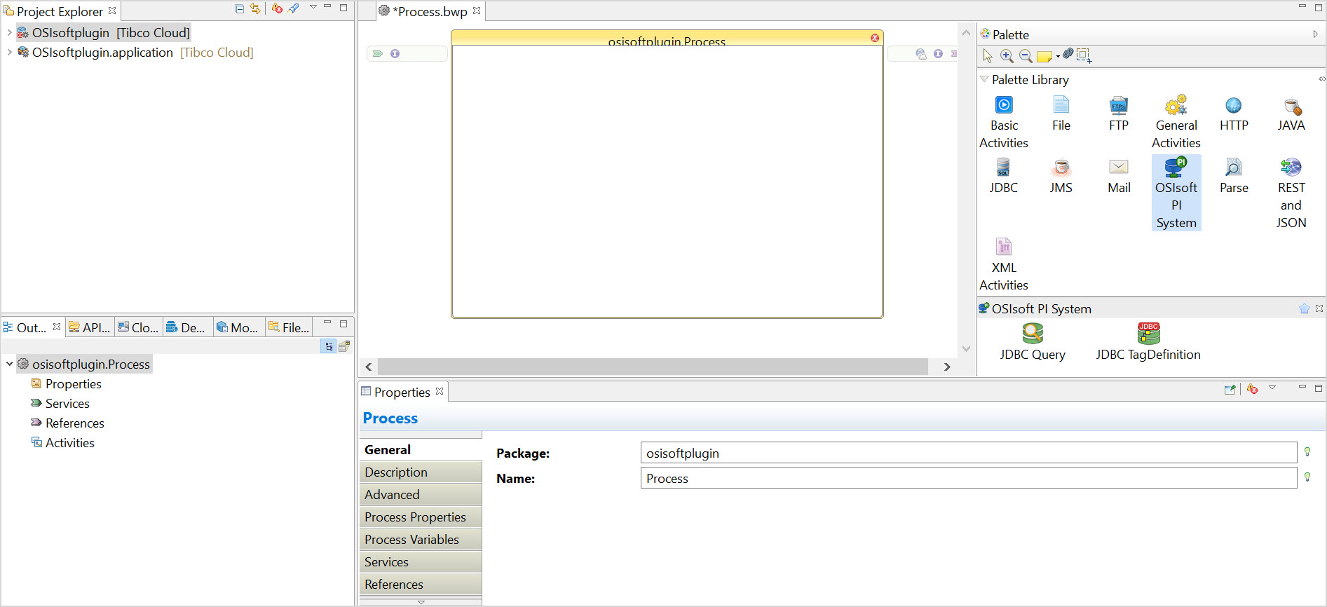This screenshot has width=1327, height=607.
Task: Switch to the File Explorer tab
Action: (289, 327)
